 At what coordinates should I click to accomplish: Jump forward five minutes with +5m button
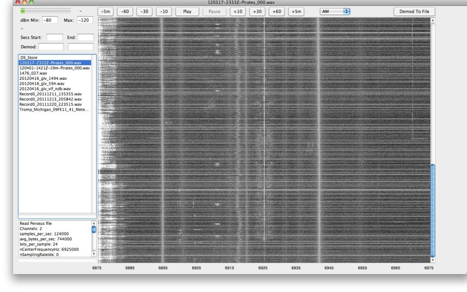tap(296, 11)
